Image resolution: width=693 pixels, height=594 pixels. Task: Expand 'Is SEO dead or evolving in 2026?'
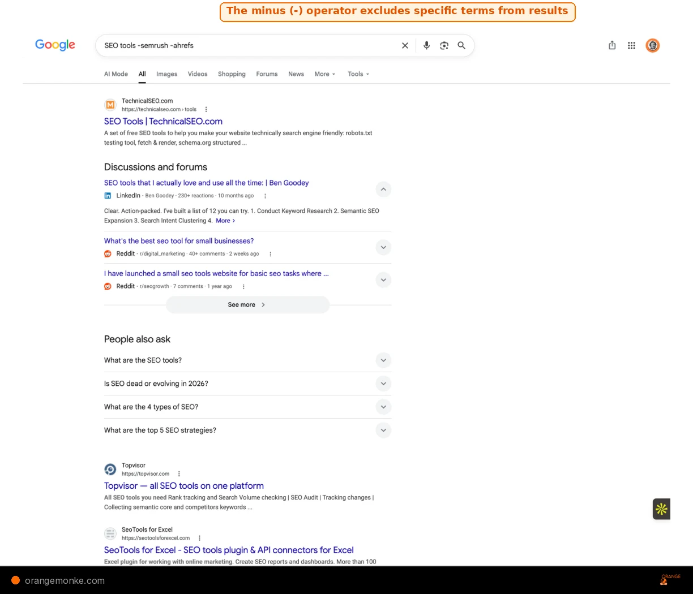[383, 384]
